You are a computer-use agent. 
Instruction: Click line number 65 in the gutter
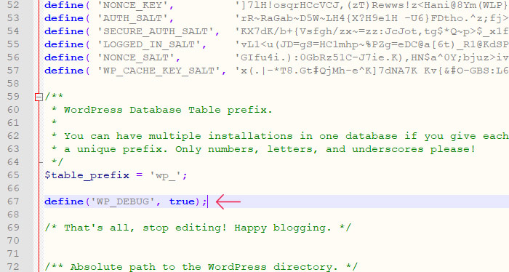point(13,175)
